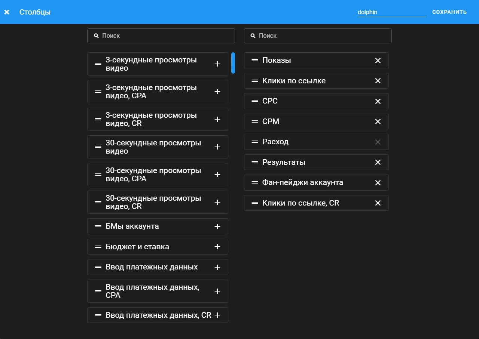
Task: Remove the Результаты column
Action: [378, 162]
